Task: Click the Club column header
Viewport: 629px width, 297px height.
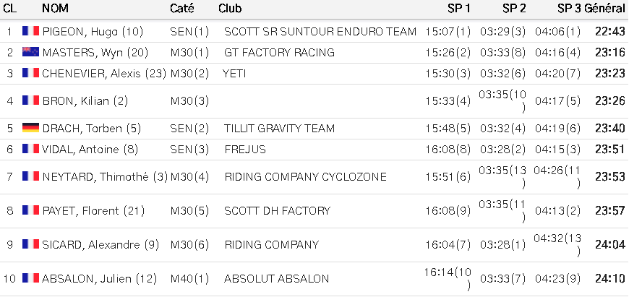Action: click(x=230, y=9)
